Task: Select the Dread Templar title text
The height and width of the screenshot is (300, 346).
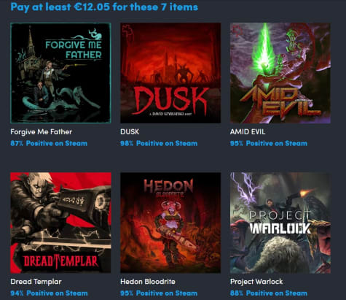Action: (x=36, y=282)
